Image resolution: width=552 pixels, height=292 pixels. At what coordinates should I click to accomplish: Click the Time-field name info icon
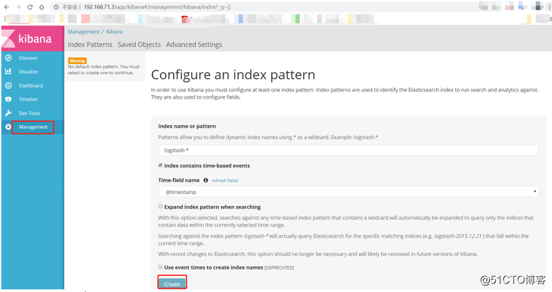tap(206, 180)
